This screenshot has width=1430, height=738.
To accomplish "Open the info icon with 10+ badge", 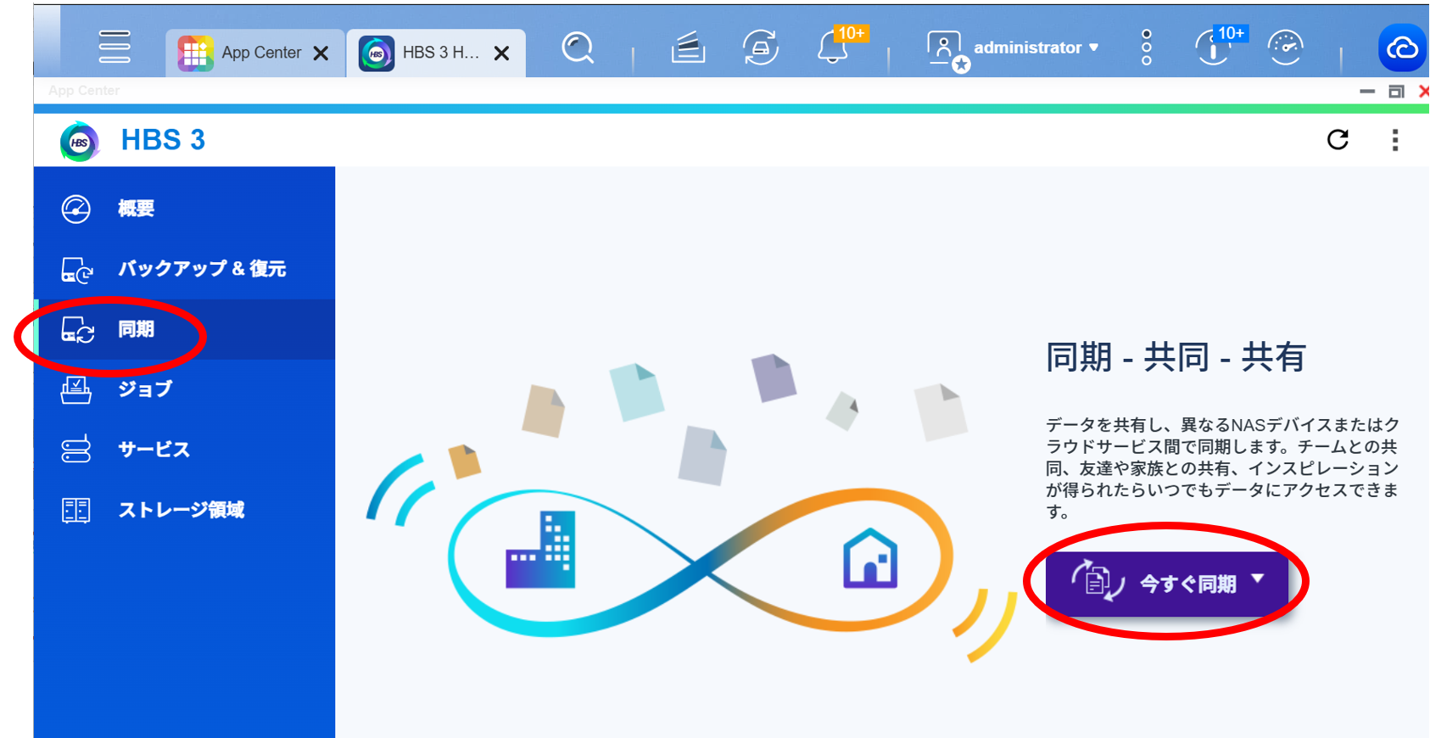I will click(x=1214, y=48).
